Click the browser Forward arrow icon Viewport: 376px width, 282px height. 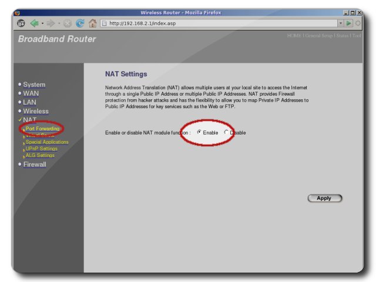coord(51,23)
